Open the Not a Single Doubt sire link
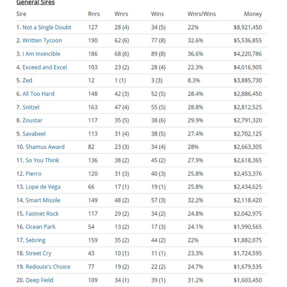Viewport: 287px width, 287px height. [47, 27]
